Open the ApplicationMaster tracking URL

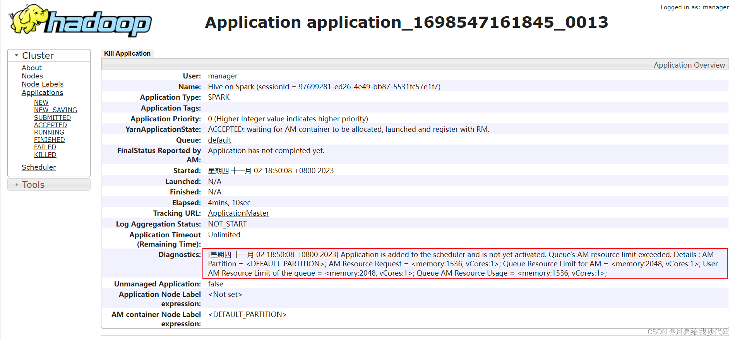[x=238, y=213]
